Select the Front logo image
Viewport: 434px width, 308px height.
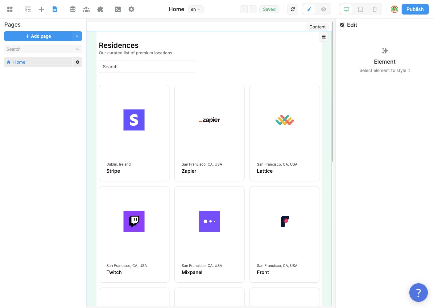pos(285,221)
